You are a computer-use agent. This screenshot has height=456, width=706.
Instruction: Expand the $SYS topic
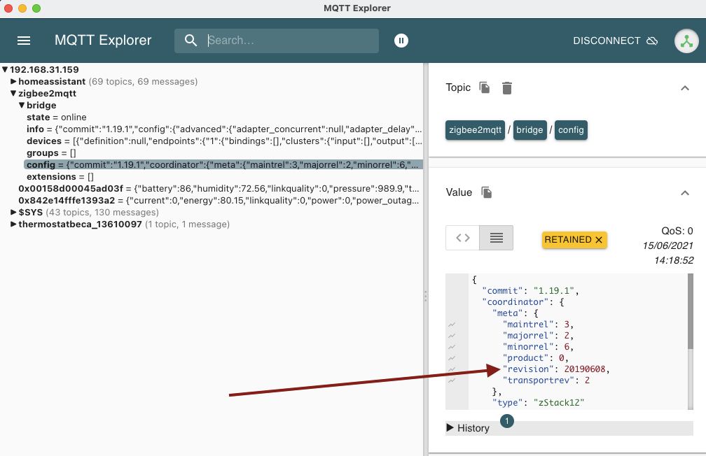point(13,212)
